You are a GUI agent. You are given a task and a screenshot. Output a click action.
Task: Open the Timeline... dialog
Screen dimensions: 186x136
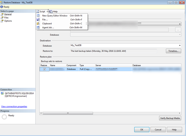(173, 51)
